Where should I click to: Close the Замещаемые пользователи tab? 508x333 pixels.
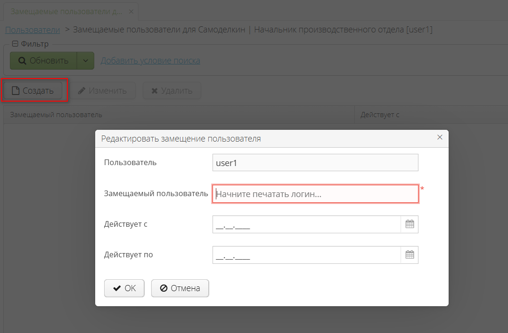(x=131, y=11)
